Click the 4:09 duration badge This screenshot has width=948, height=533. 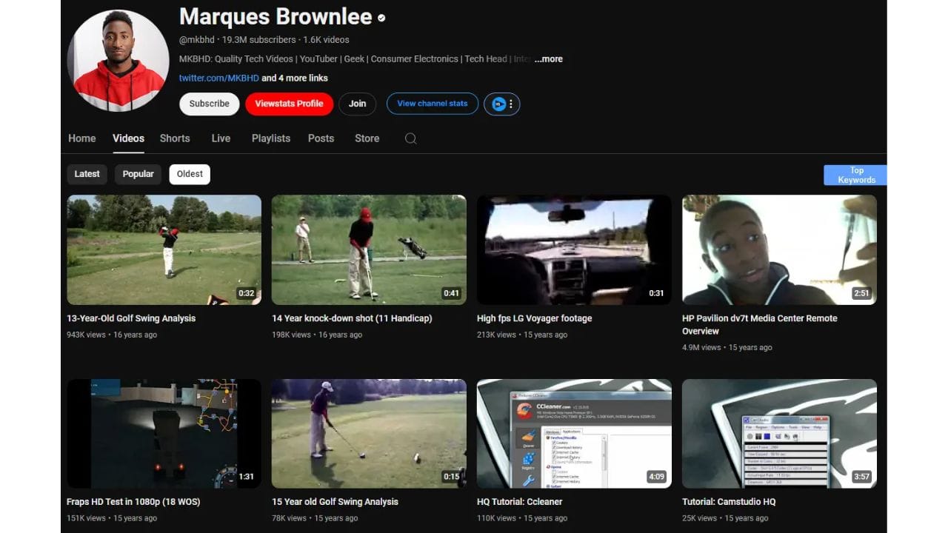click(x=656, y=477)
